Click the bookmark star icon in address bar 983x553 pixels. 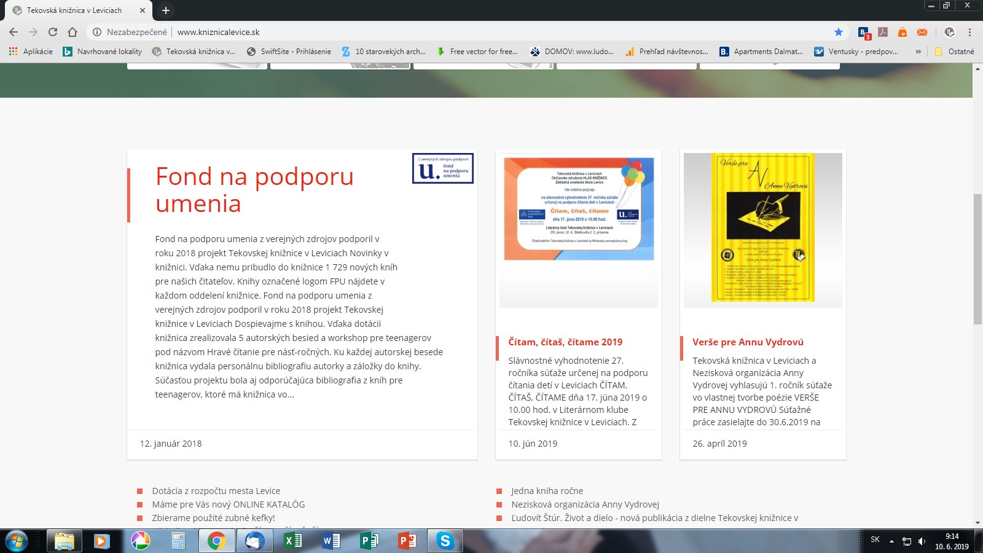pos(839,32)
